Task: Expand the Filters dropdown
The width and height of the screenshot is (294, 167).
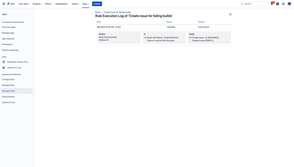Action: 49,4
